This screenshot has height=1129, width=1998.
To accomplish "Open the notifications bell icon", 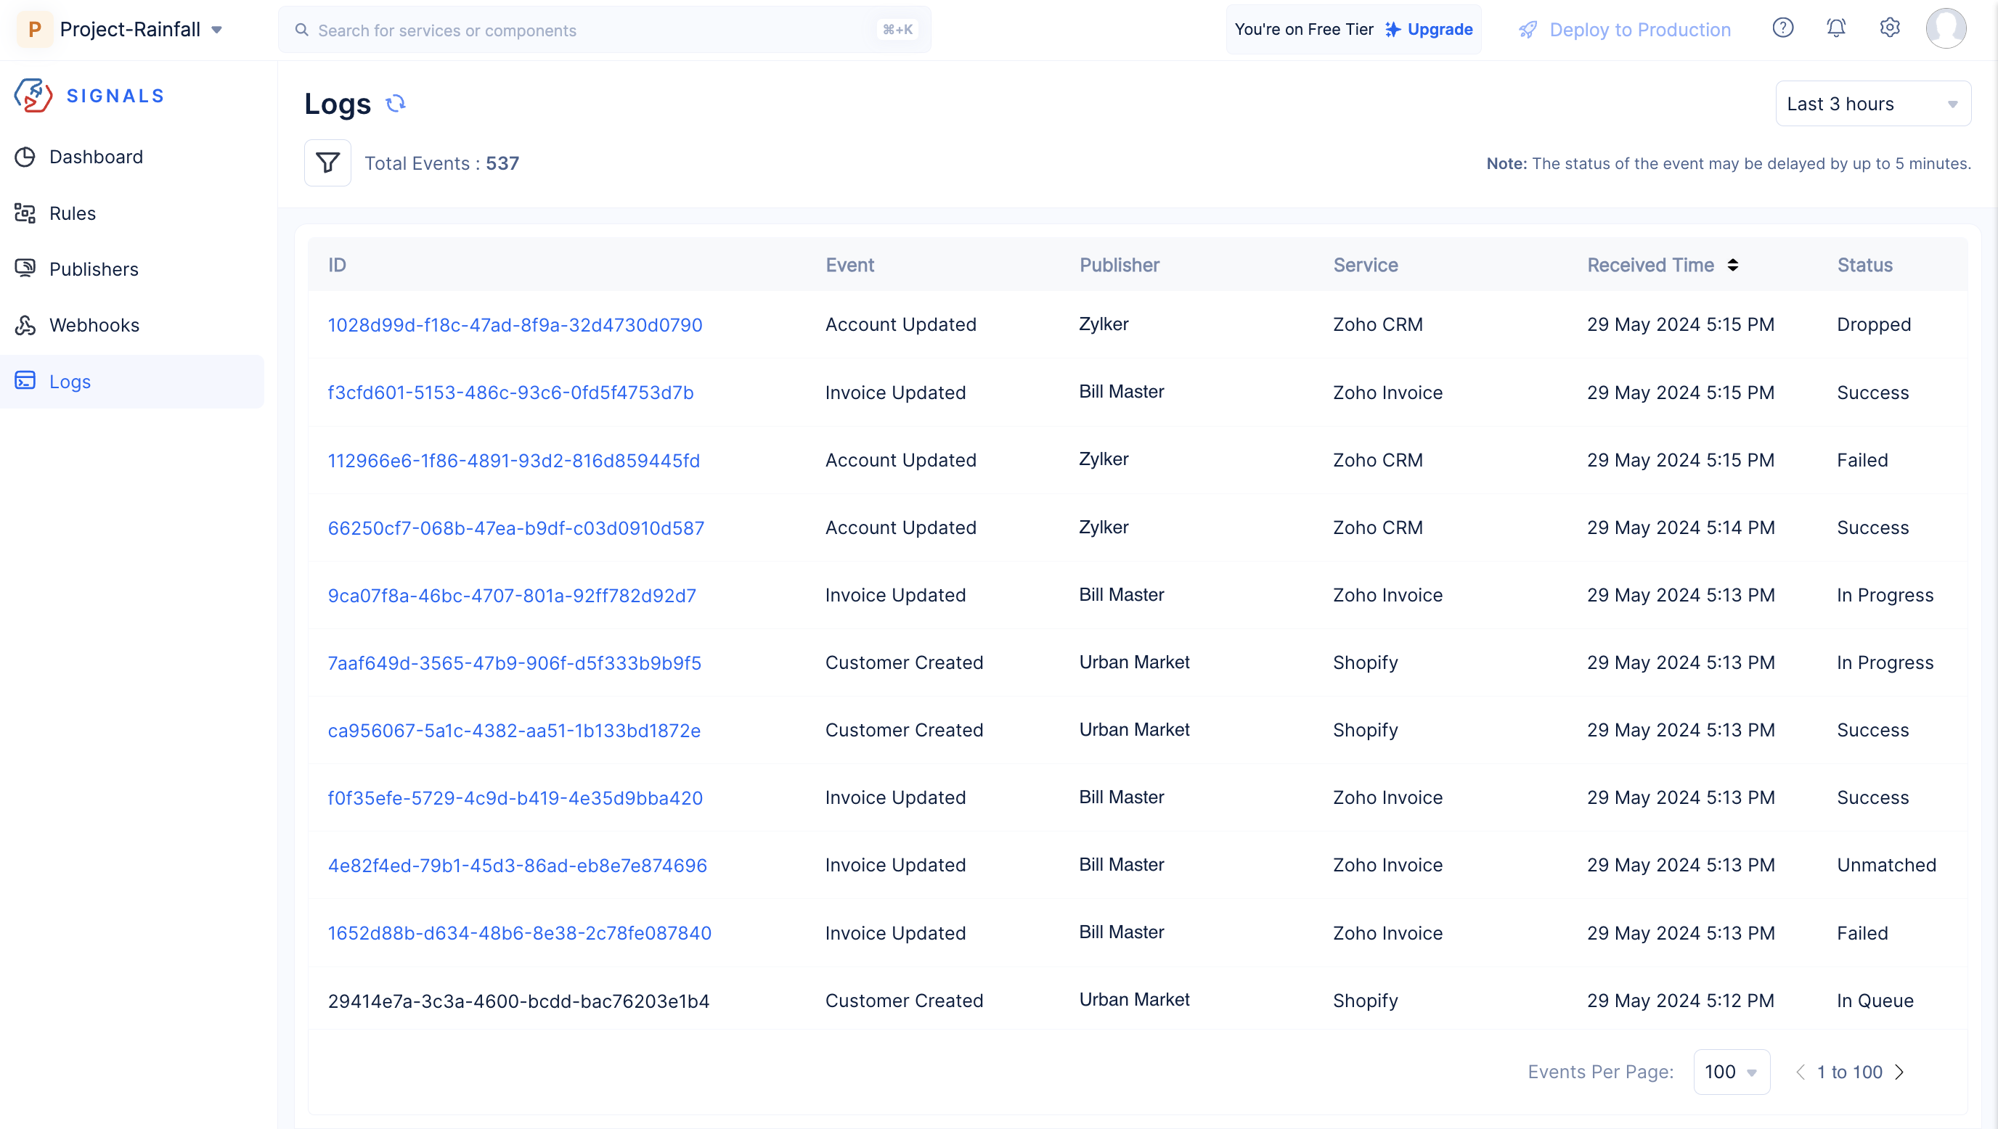I will (1836, 29).
